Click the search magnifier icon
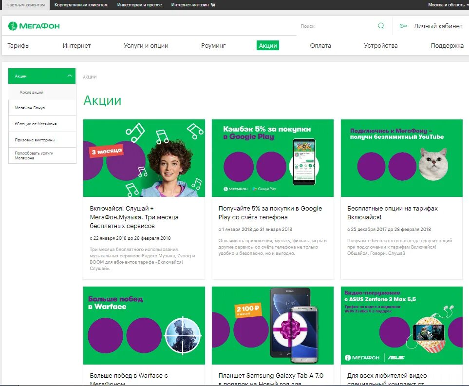 coord(381,26)
